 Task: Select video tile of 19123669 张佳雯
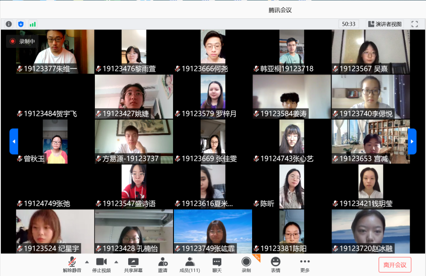tap(213, 141)
